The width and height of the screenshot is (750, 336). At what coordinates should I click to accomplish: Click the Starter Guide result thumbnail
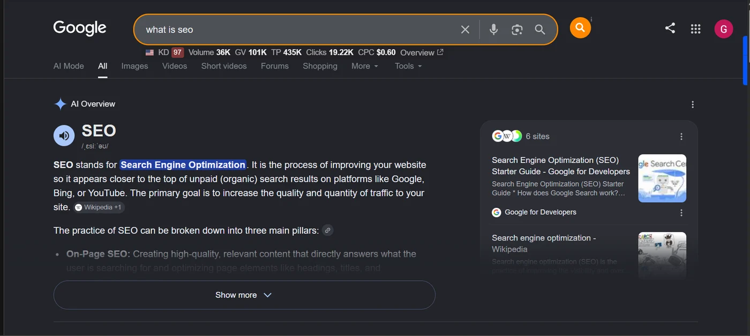coord(662,178)
